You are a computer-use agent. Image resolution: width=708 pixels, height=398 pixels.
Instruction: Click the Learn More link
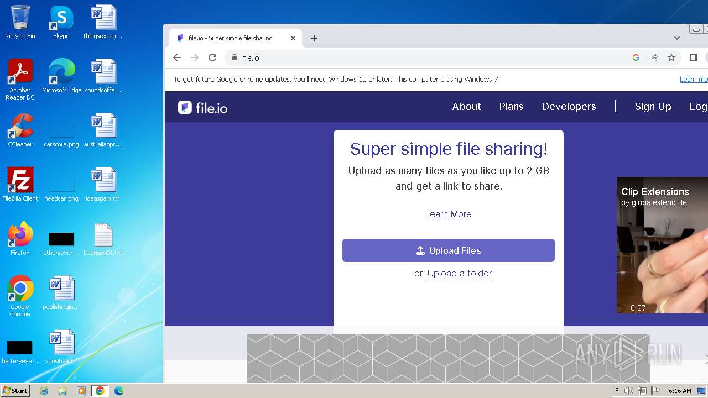(448, 214)
